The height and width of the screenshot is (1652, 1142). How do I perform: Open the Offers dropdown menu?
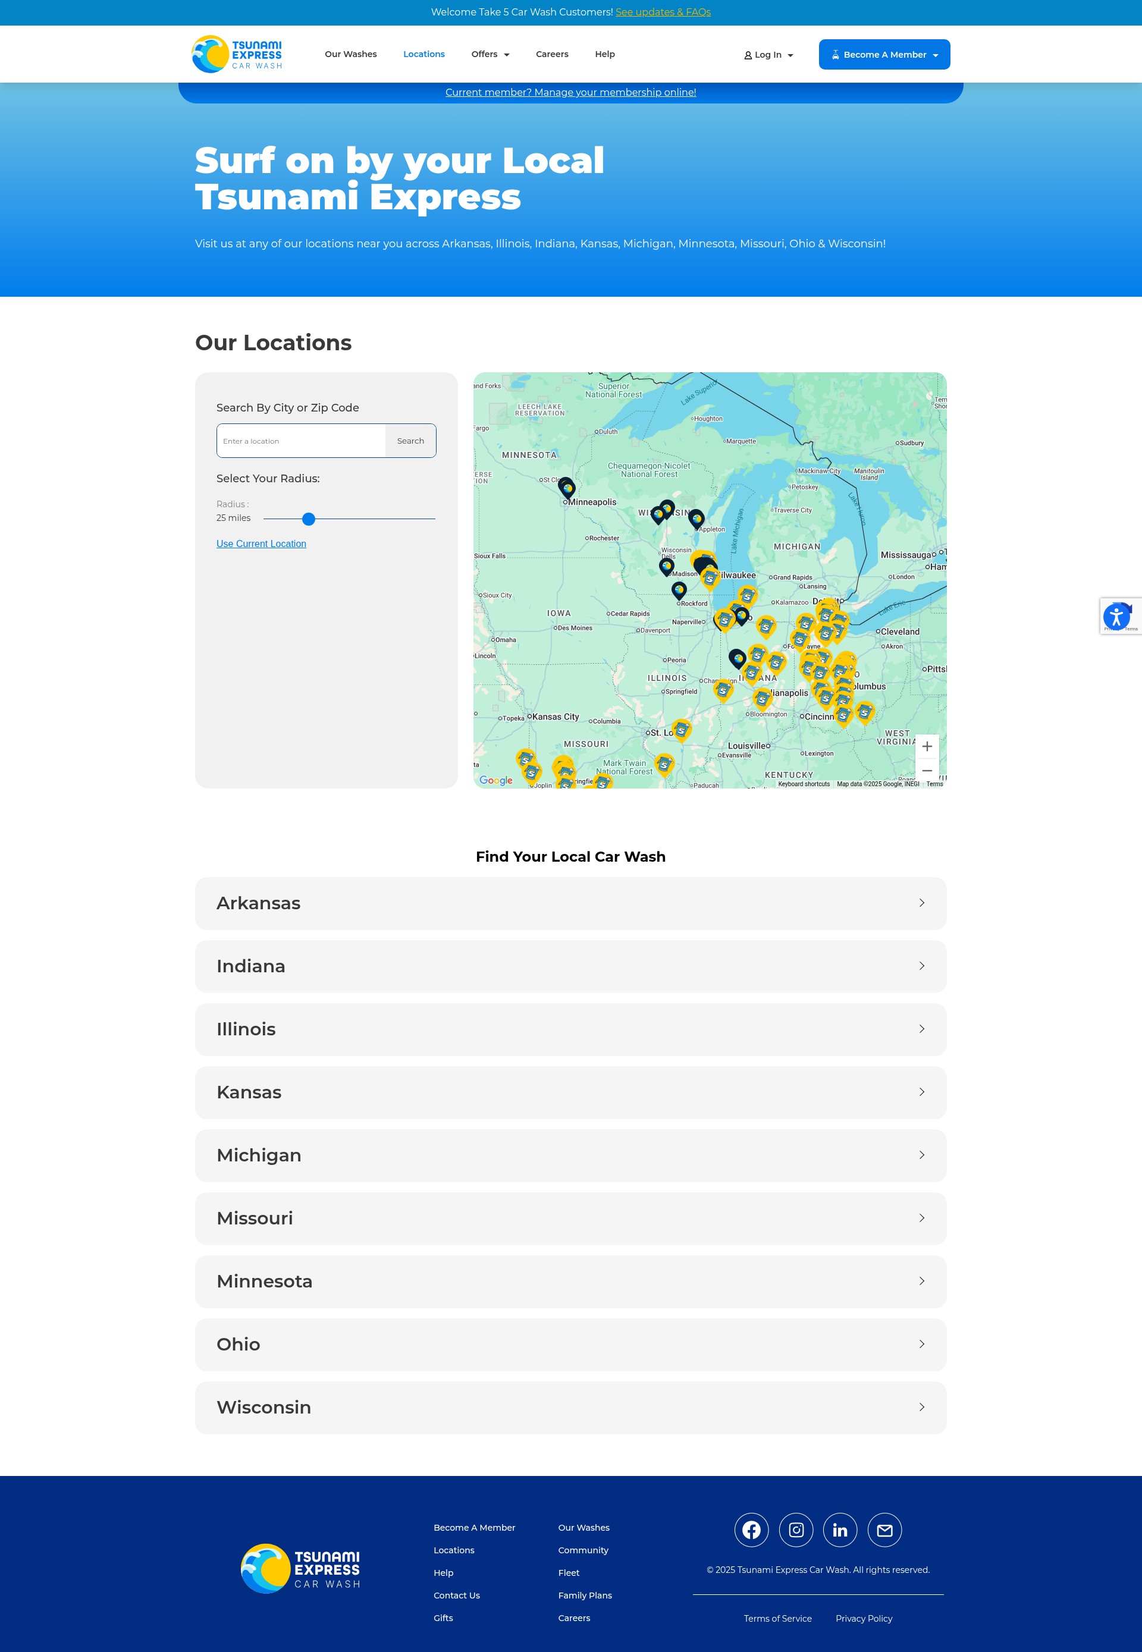tap(490, 54)
